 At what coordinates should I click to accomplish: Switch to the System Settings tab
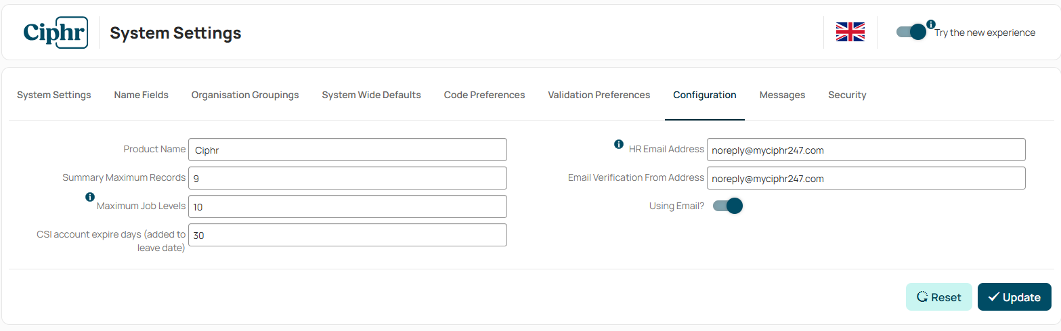click(54, 95)
